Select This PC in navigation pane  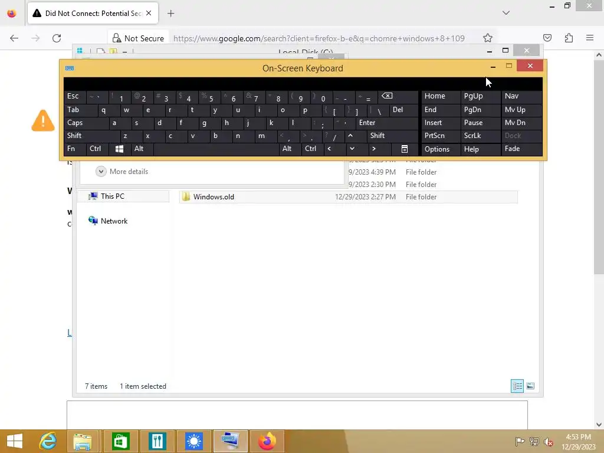pos(123,196)
